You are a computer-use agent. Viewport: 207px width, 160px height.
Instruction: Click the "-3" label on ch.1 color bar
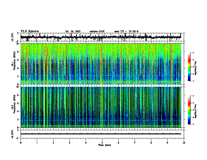[x=193, y=53]
